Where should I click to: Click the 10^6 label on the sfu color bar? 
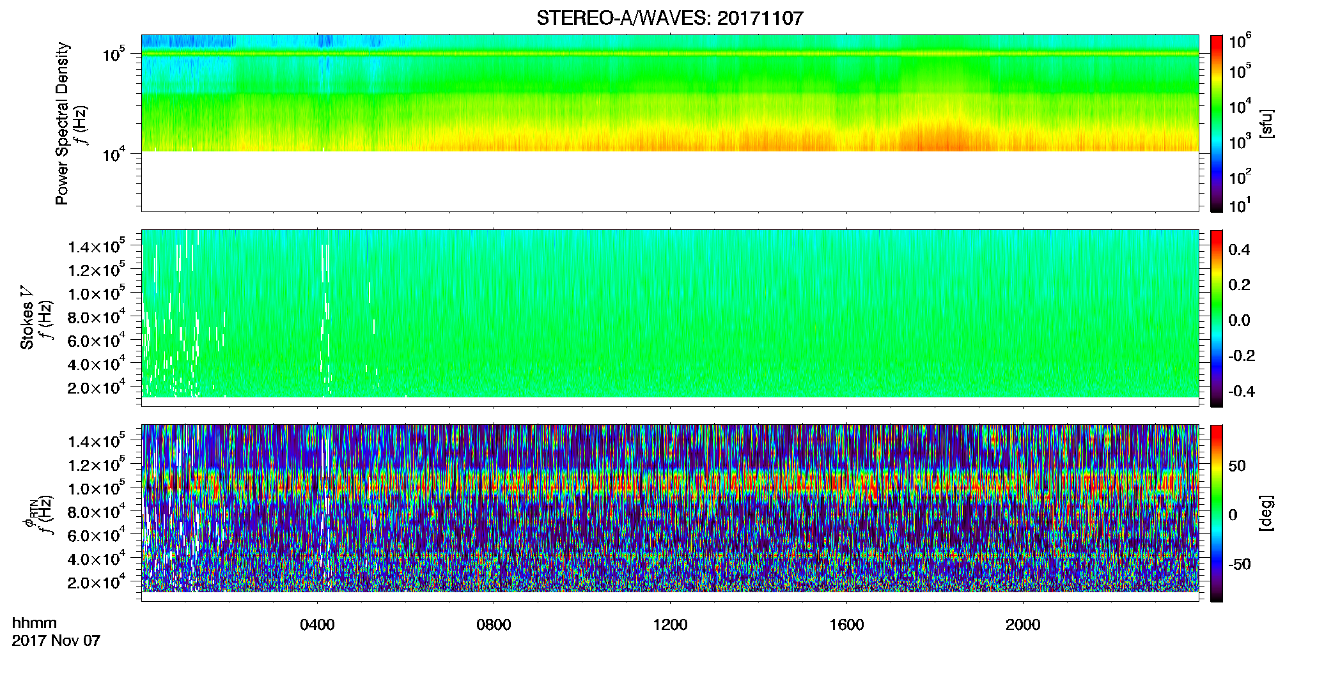point(1240,41)
